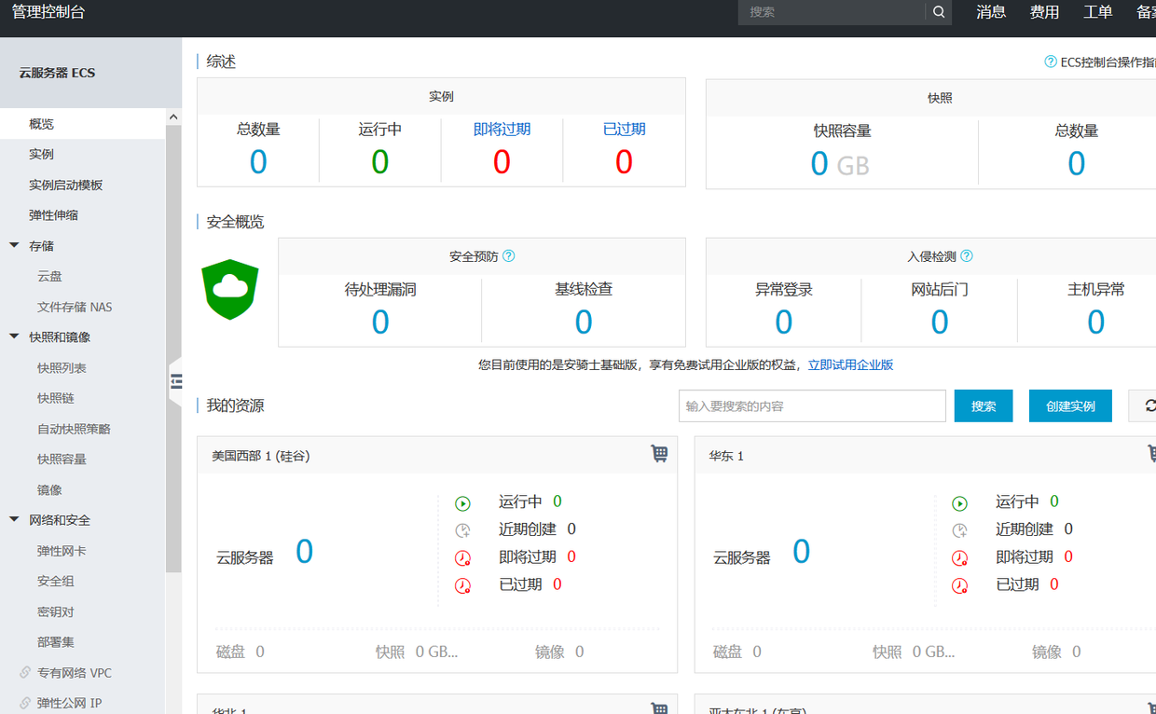Click the 总数量 instance count value

tap(258, 162)
